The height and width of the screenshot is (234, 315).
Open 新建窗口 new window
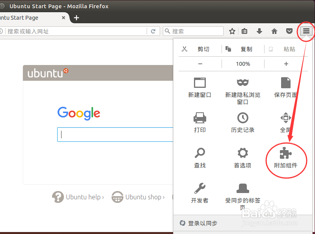200,87
